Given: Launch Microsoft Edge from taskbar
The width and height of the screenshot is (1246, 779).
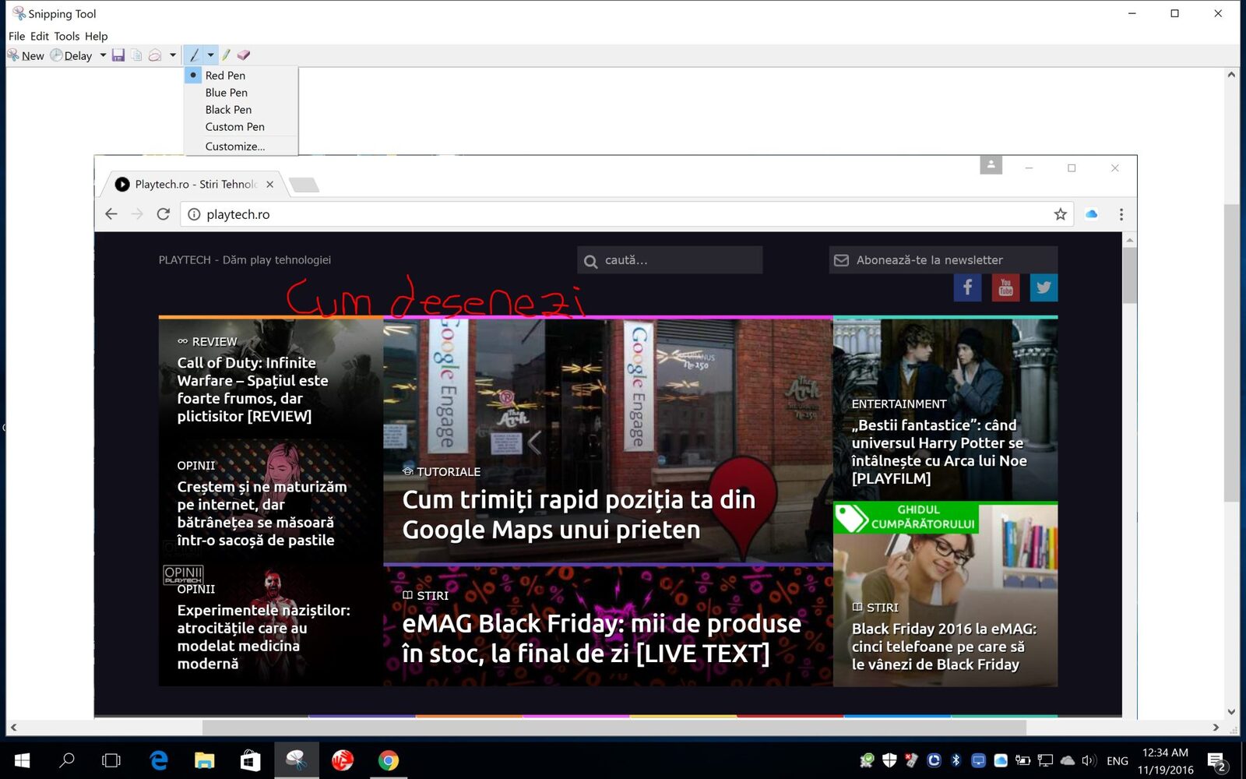Looking at the screenshot, I should pos(159,760).
